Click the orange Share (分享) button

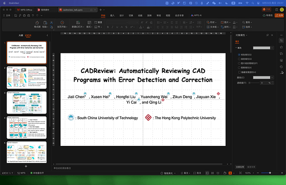pyautogui.click(x=279, y=15)
